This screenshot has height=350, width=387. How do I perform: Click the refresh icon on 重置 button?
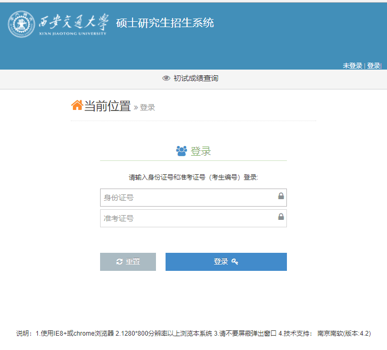119,262
